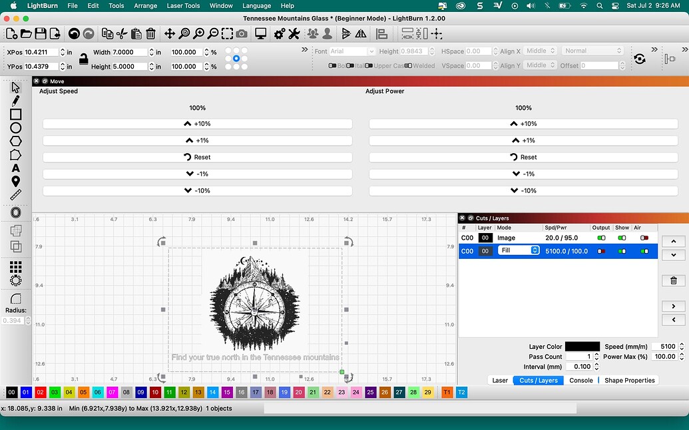The width and height of the screenshot is (689, 430).
Task: Switch to the Console tab
Action: tap(581, 380)
